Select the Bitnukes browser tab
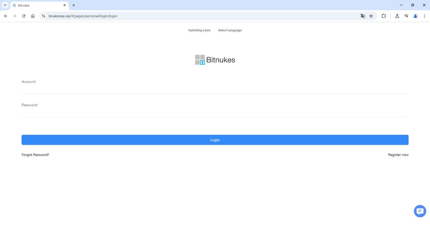This screenshot has width=430, height=230. click(39, 5)
